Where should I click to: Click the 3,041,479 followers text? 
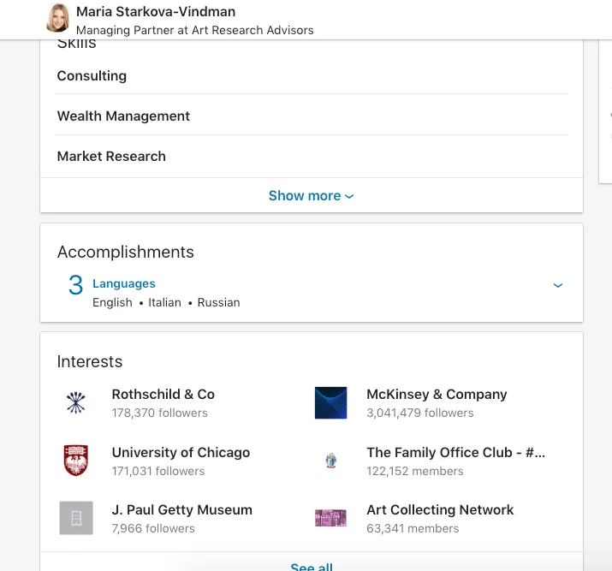click(x=420, y=413)
